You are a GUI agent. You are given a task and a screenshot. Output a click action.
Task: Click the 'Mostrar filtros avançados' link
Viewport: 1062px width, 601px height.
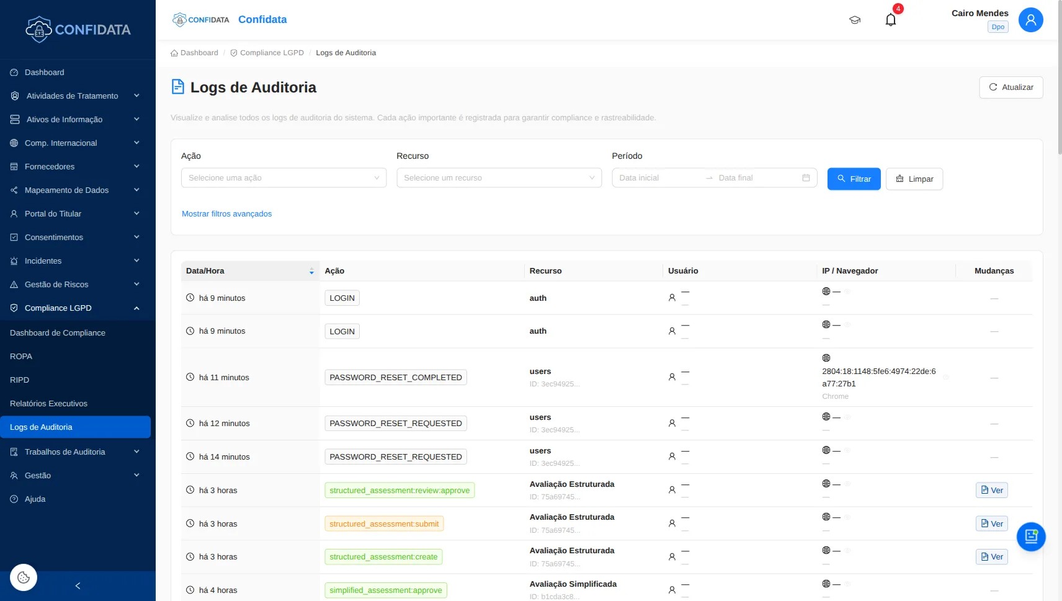coord(226,213)
